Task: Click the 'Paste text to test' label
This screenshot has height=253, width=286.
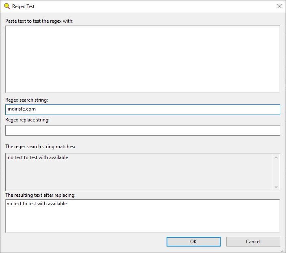Action: (x=39, y=21)
